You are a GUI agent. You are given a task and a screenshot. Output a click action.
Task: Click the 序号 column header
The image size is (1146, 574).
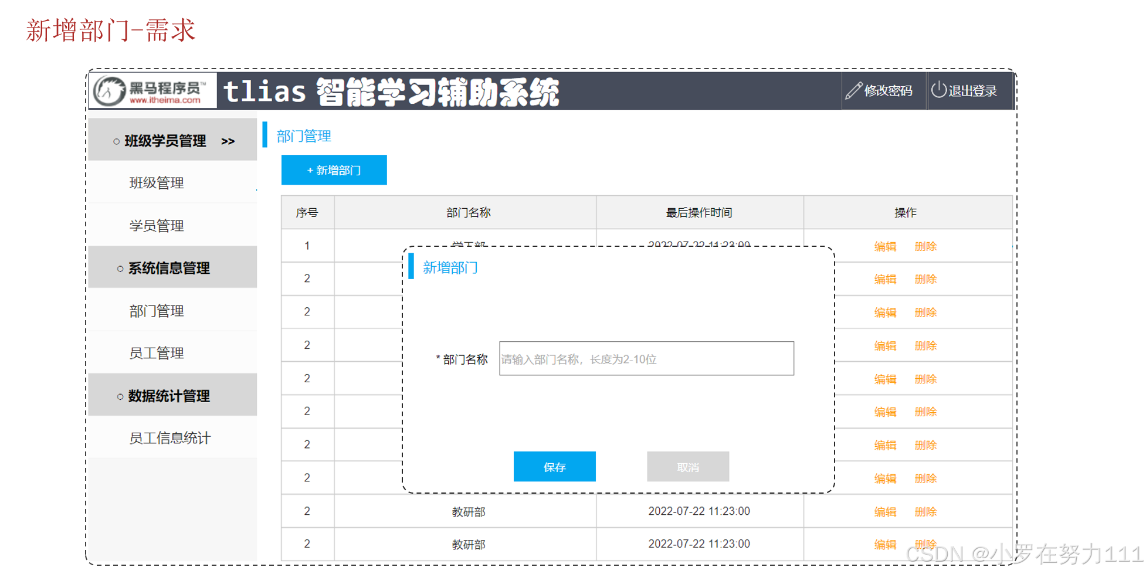click(307, 212)
